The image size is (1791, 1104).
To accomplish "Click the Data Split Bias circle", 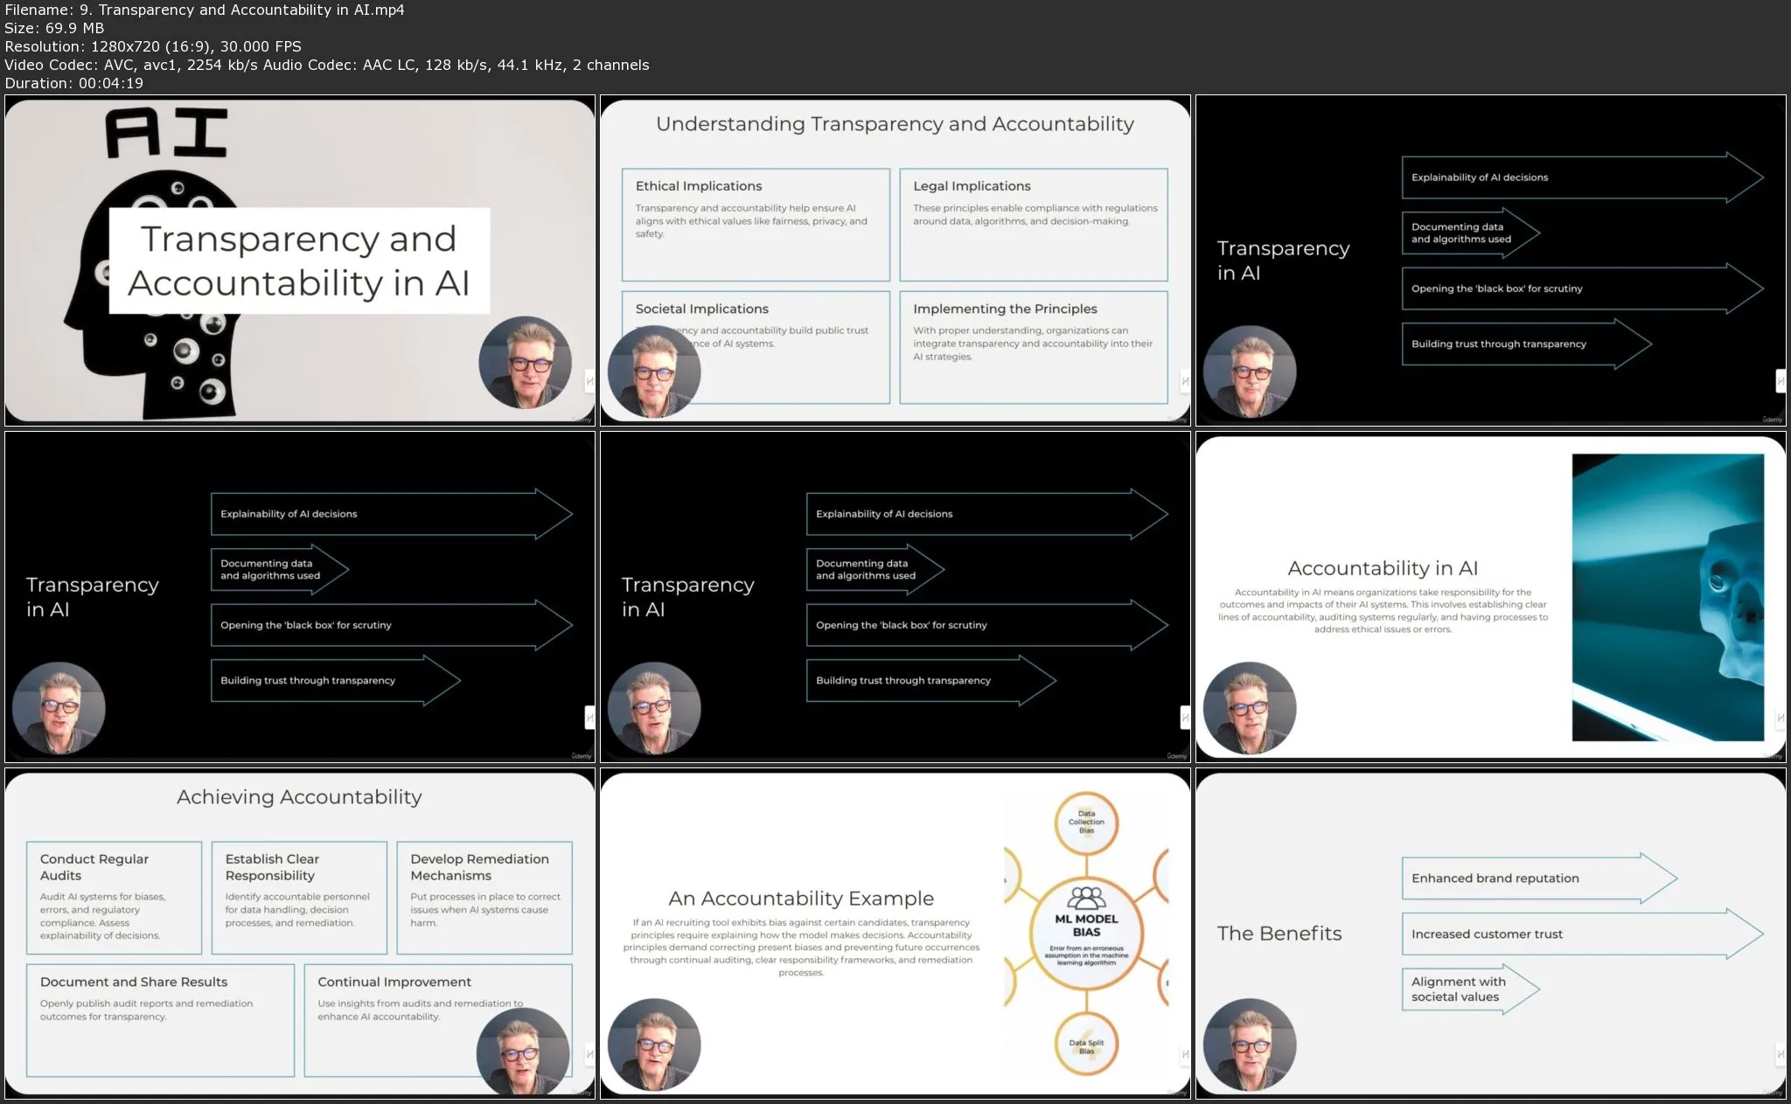I will click(x=1086, y=1045).
